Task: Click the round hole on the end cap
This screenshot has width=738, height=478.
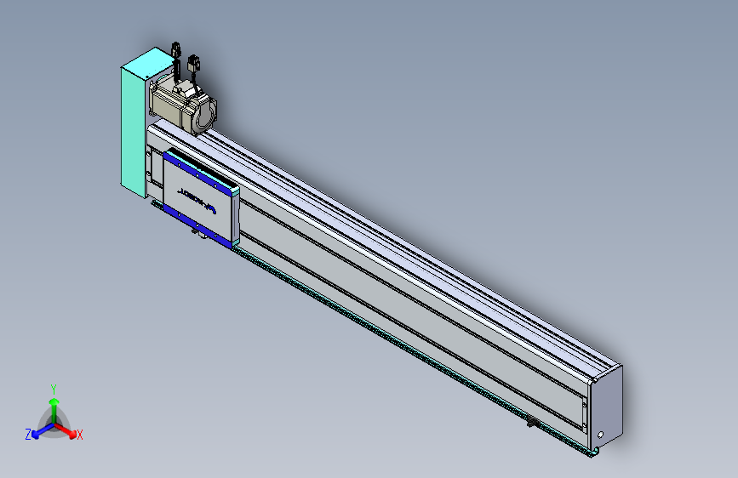Action: coord(600,435)
